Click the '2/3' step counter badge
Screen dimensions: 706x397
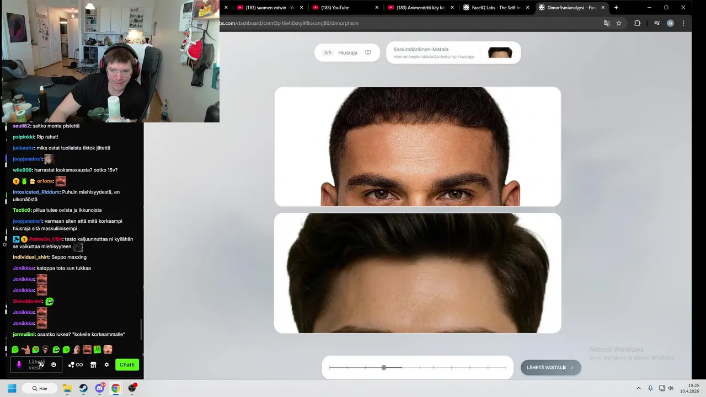[x=328, y=53]
